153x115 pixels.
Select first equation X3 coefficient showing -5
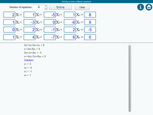[50, 15]
